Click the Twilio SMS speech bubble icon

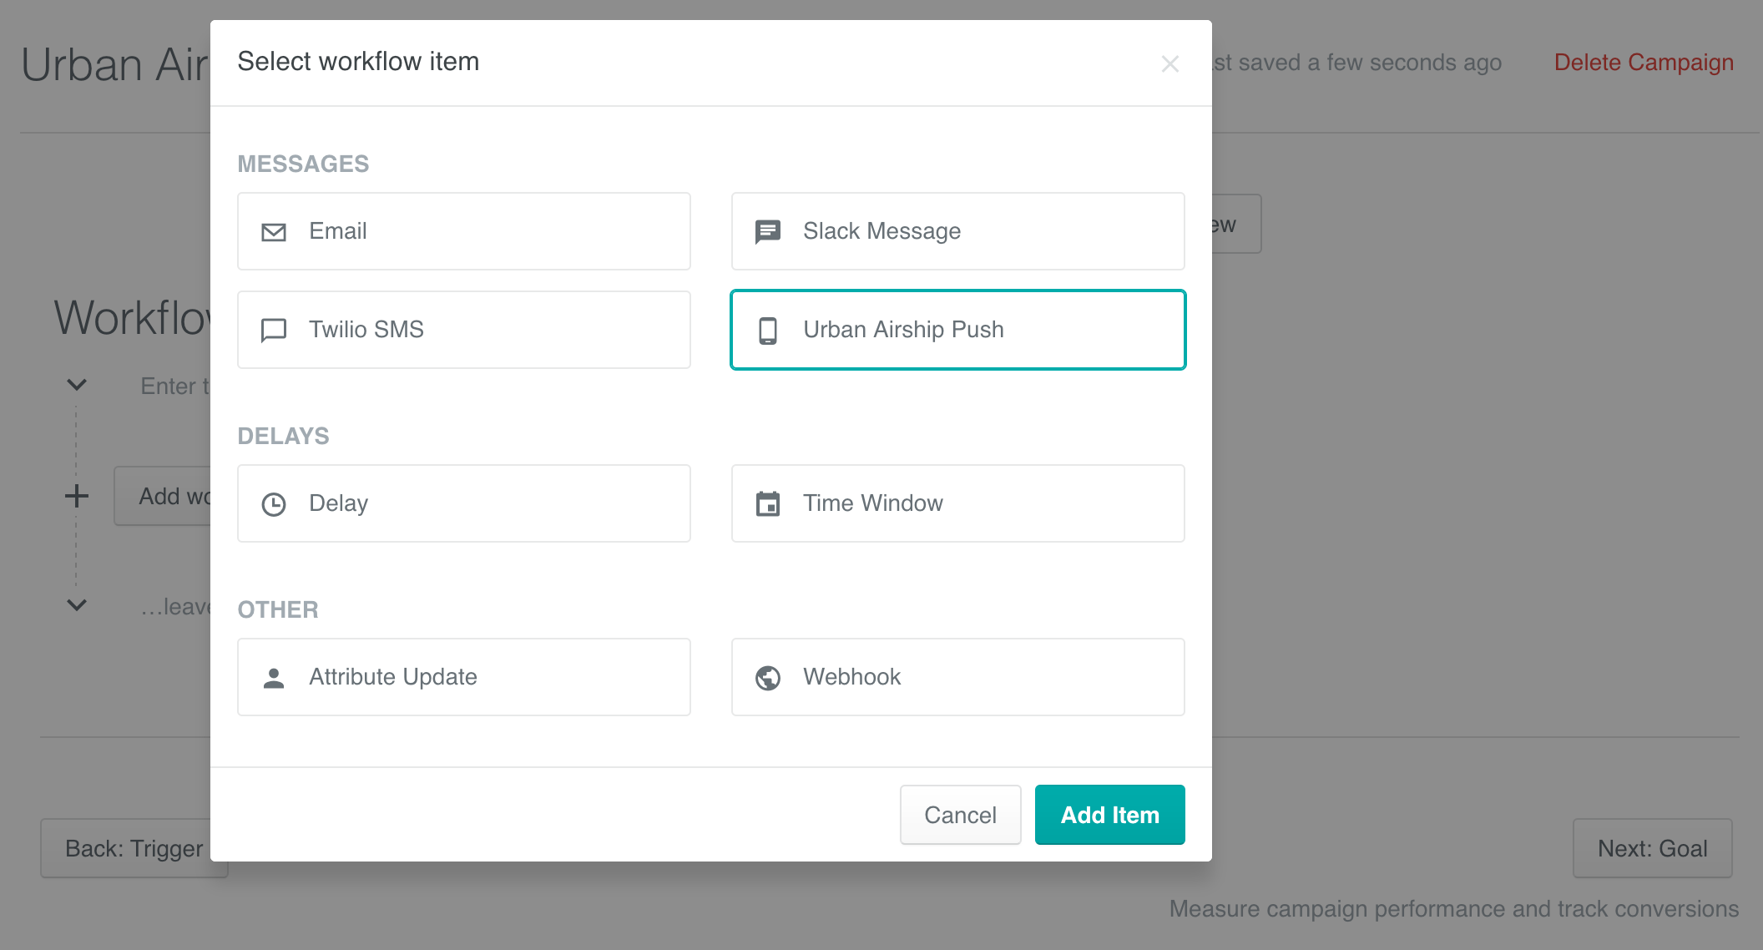(x=274, y=331)
